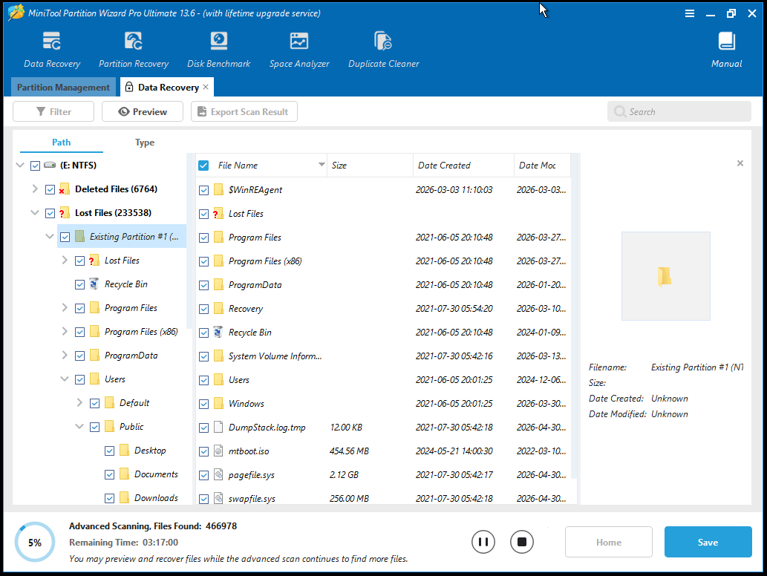
Task: Select the Desktop folder in tree
Action: (150, 451)
